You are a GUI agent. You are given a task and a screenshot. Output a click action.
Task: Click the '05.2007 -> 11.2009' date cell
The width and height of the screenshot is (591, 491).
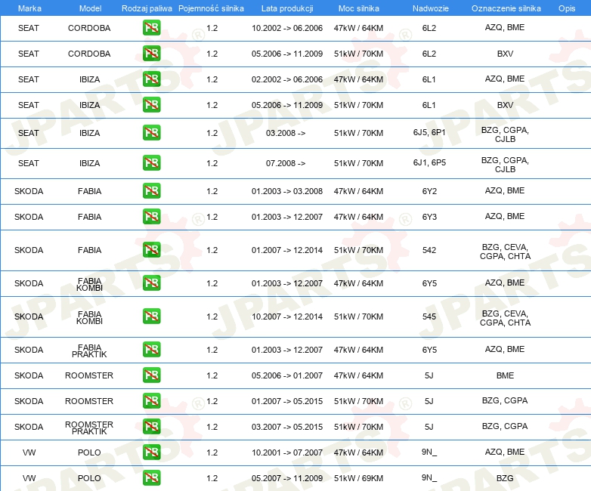coord(287,478)
